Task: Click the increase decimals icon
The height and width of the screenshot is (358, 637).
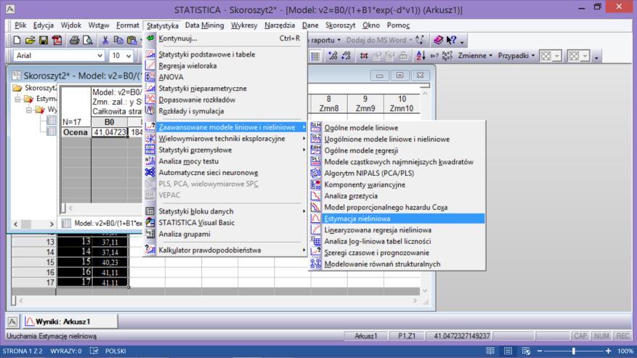Action: point(333,56)
